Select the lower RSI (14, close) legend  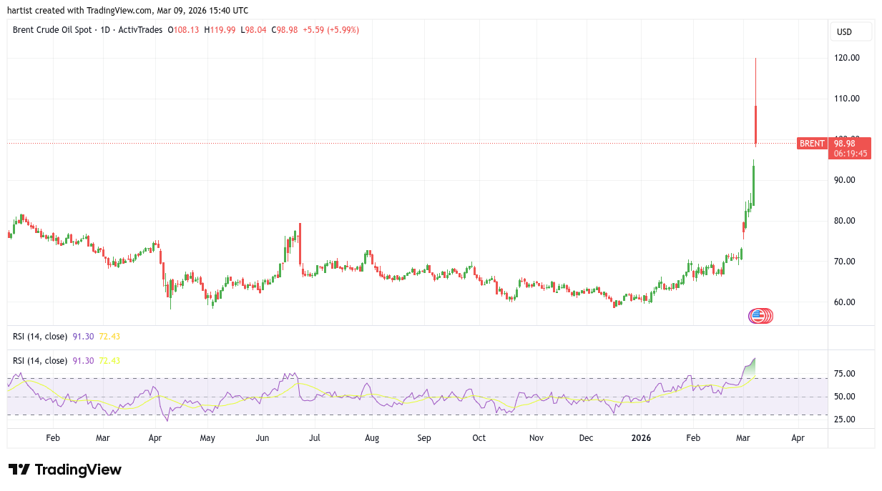point(40,361)
